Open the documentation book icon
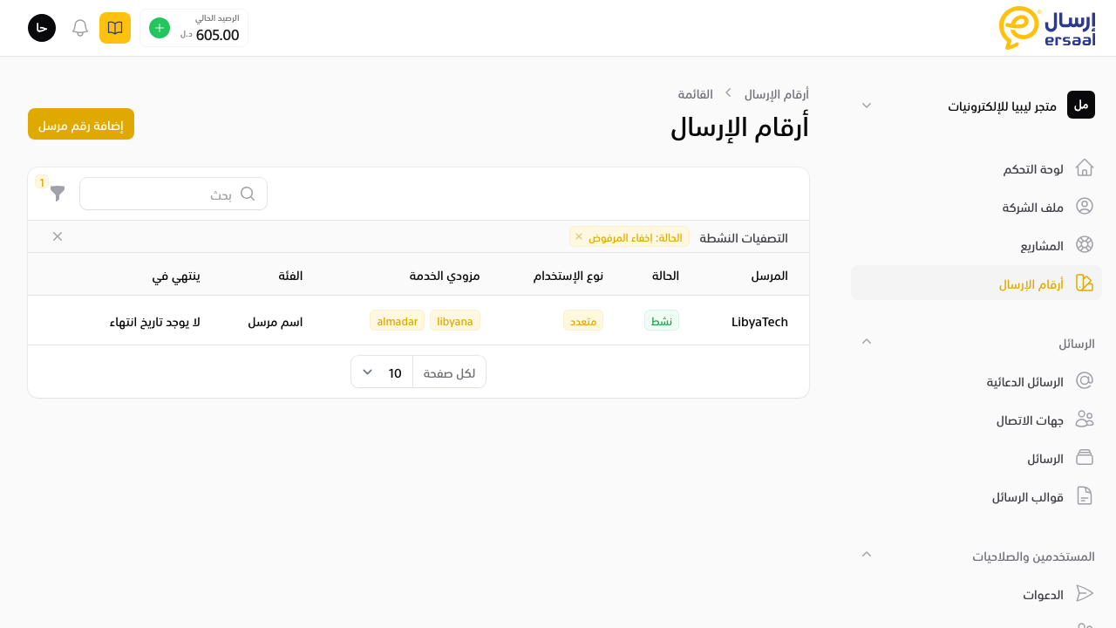 tap(115, 28)
